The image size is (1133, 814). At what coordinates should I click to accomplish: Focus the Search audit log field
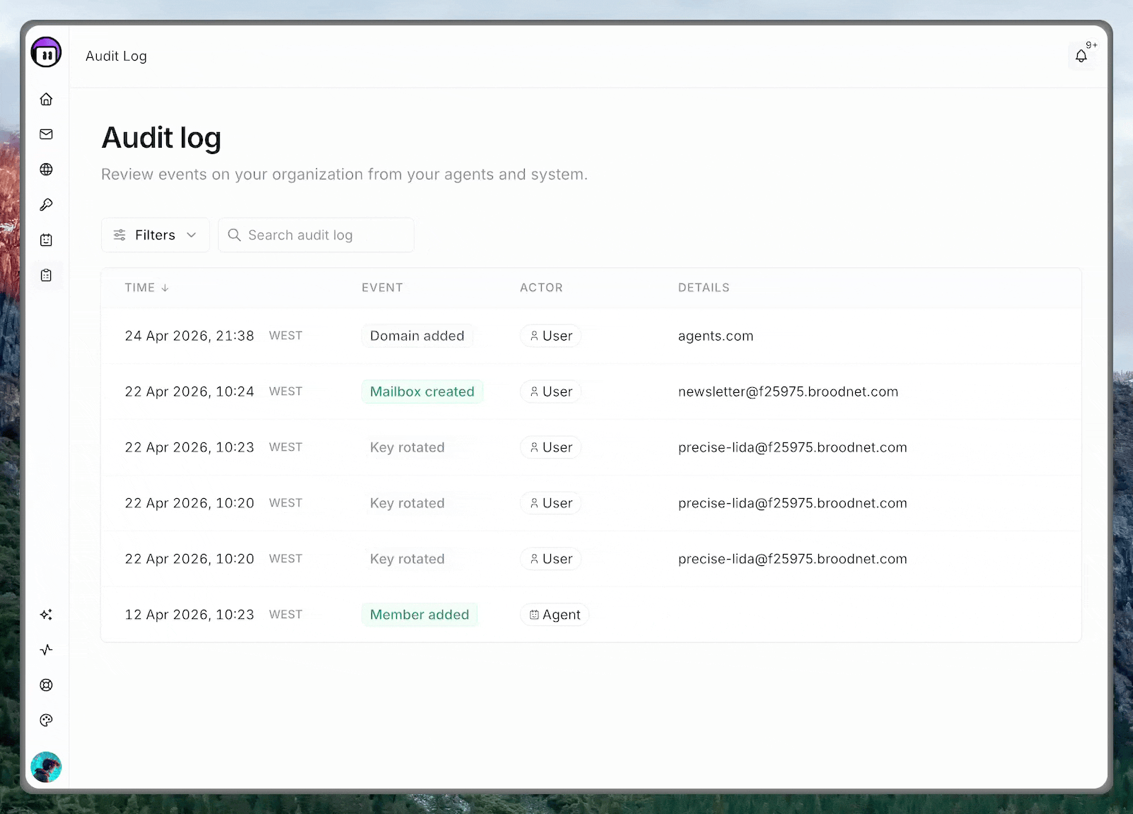316,235
